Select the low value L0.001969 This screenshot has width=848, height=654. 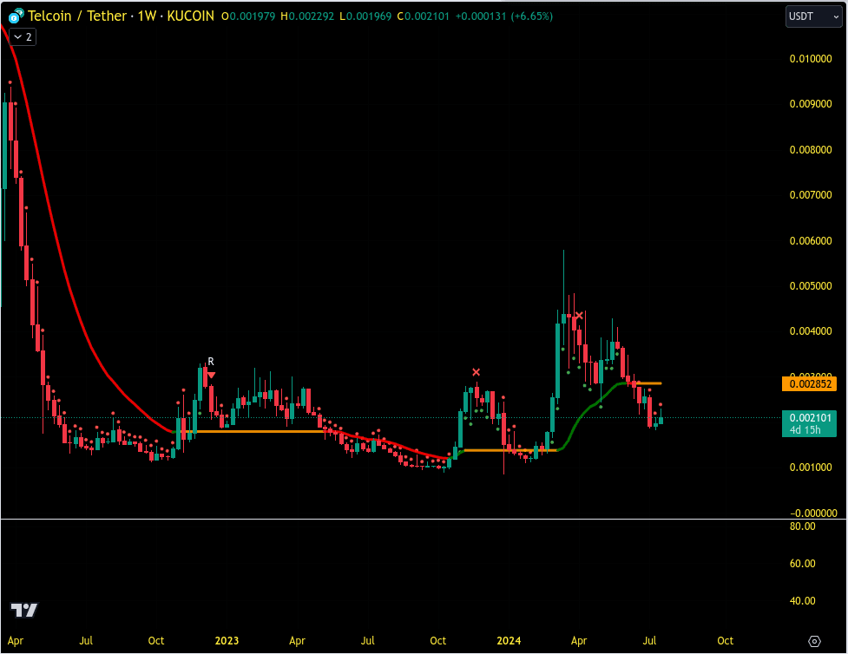[x=365, y=16]
